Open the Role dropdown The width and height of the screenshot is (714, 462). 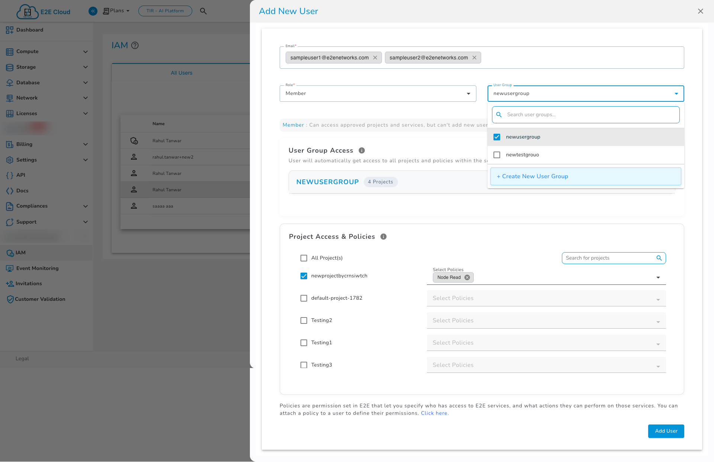pyautogui.click(x=377, y=94)
